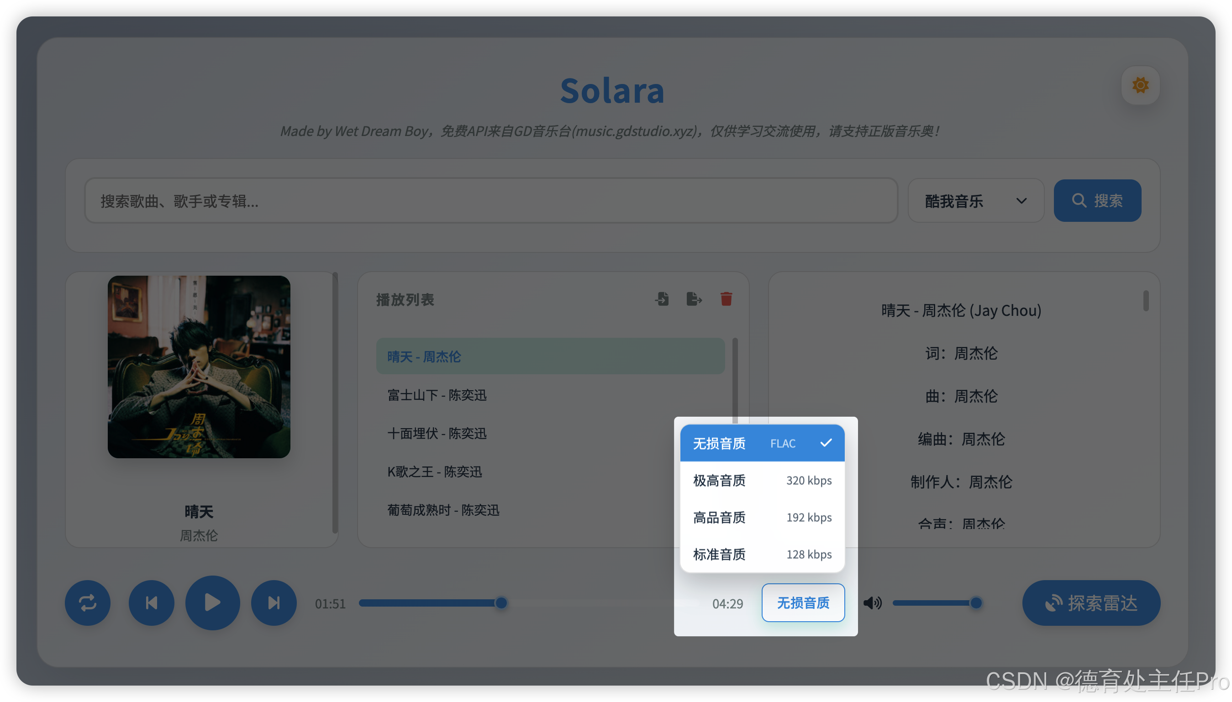Click the import playlist file icon

point(662,299)
